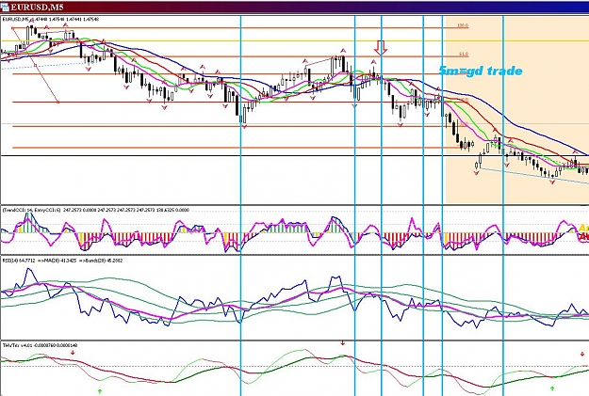Select the vertical blue line through the red arrow
The width and height of the screenshot is (589, 396).
[382, 206]
